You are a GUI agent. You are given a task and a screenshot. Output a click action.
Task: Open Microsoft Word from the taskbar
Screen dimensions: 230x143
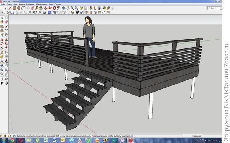tap(54, 140)
